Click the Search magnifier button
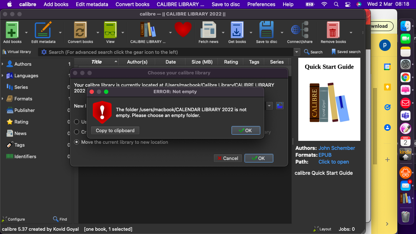The width and height of the screenshot is (416, 234). tap(313, 52)
